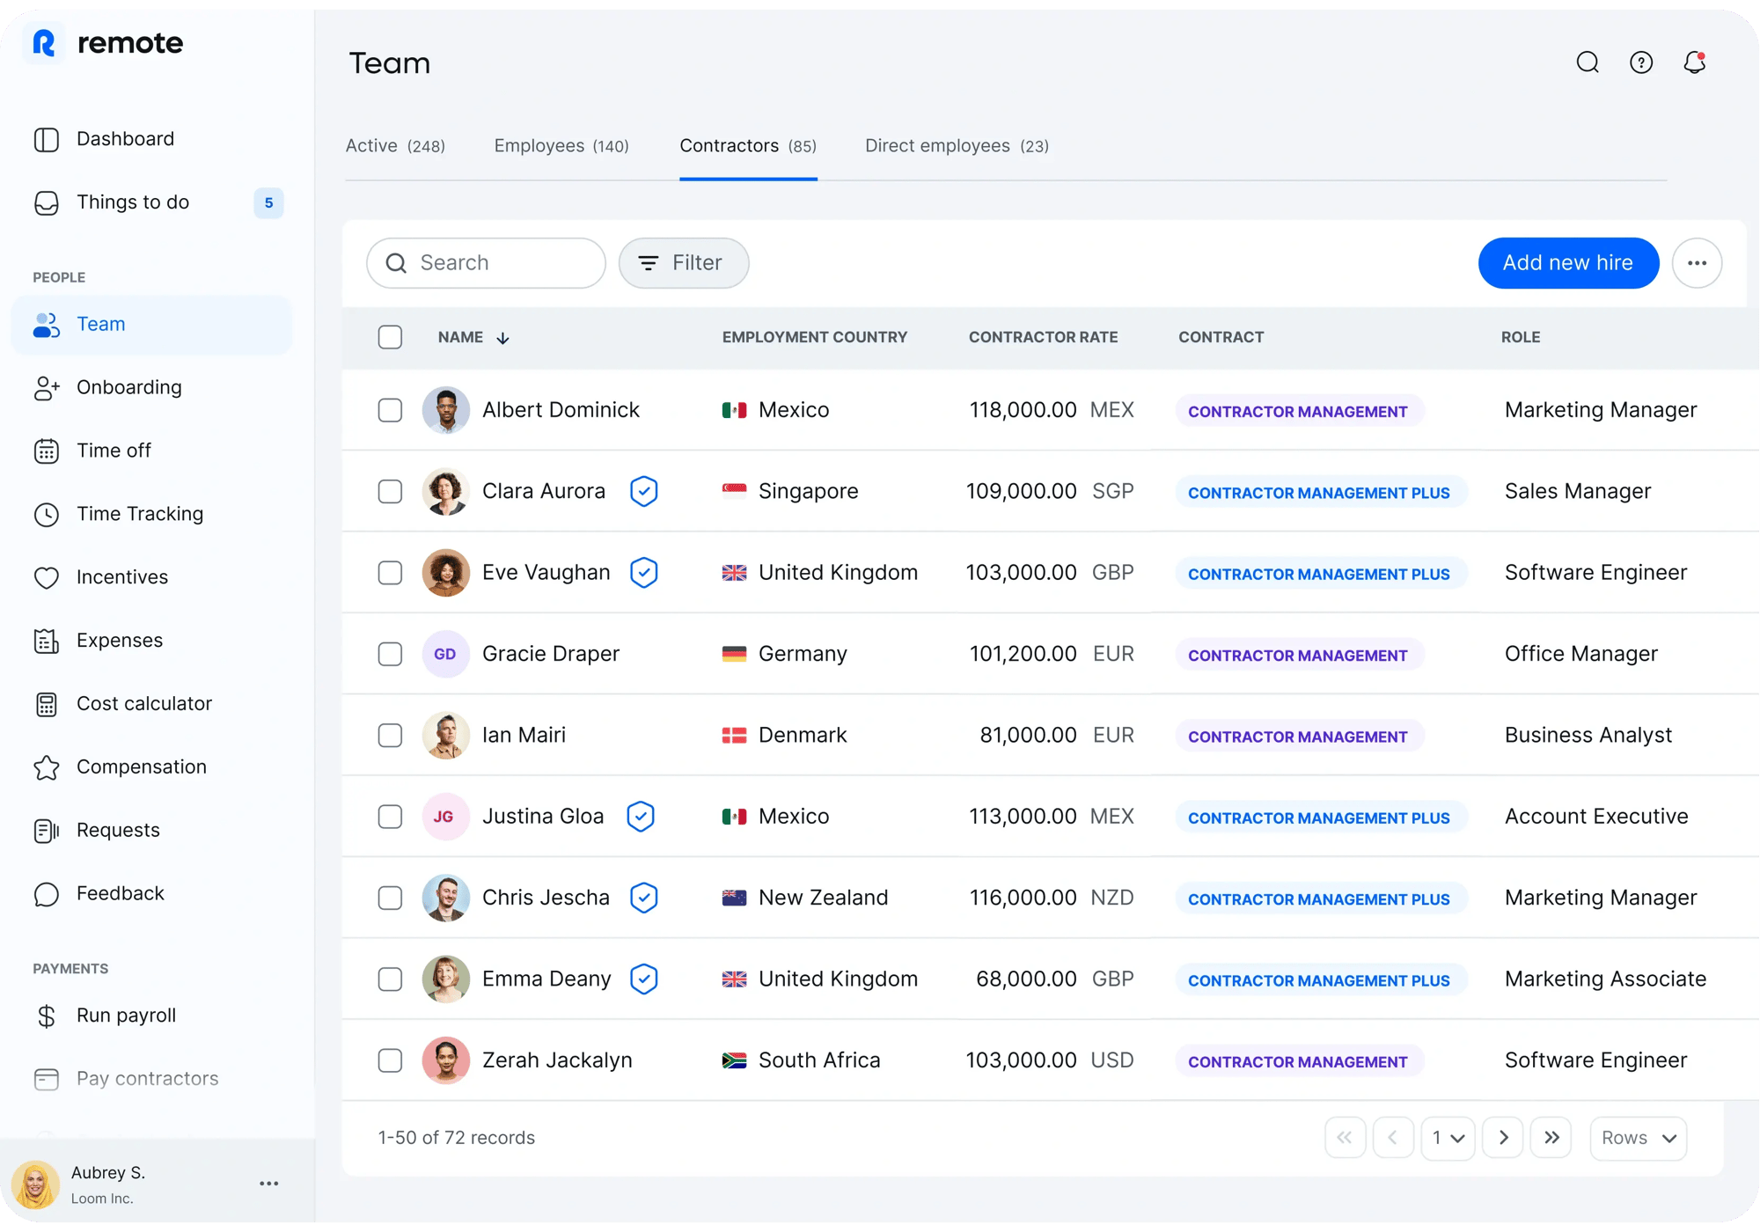Open Incentives heart icon in sidebar
The height and width of the screenshot is (1232, 1760).
click(x=47, y=578)
